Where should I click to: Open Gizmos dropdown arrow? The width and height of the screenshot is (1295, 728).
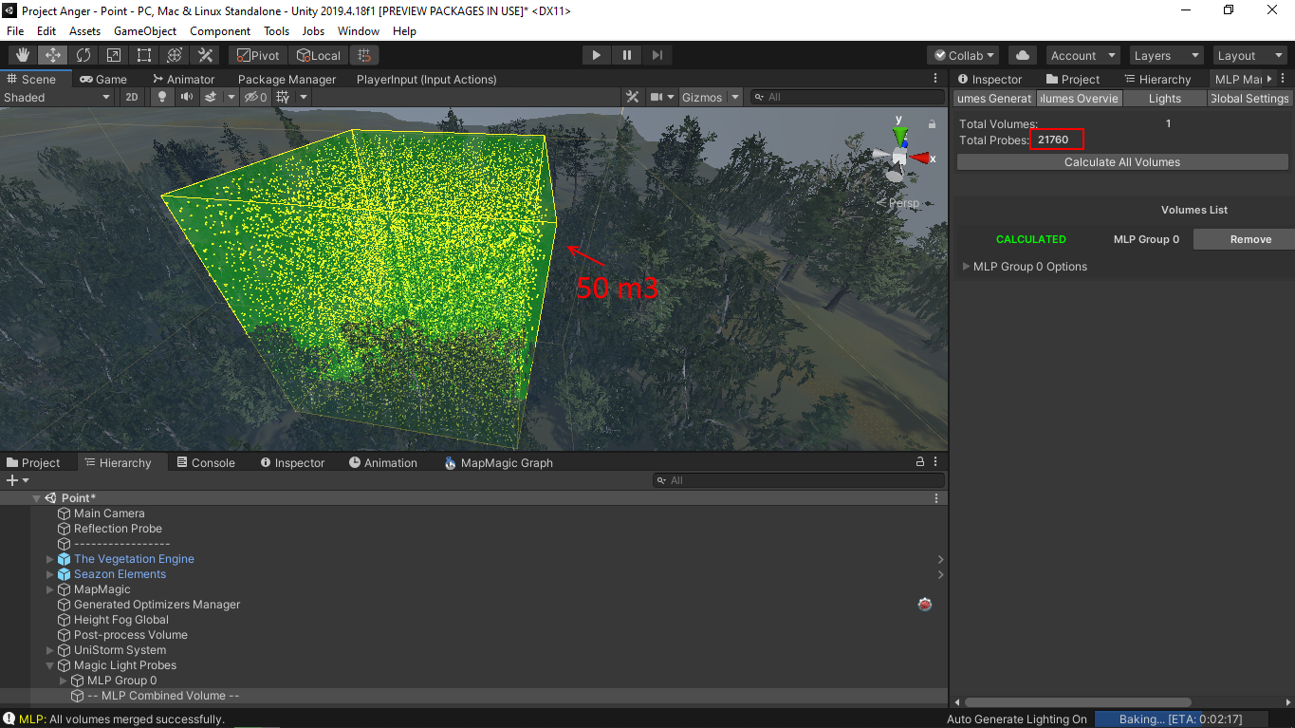tap(735, 97)
